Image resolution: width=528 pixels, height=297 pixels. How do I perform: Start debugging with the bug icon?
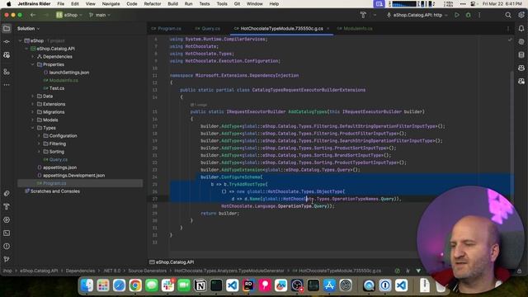tap(468, 15)
